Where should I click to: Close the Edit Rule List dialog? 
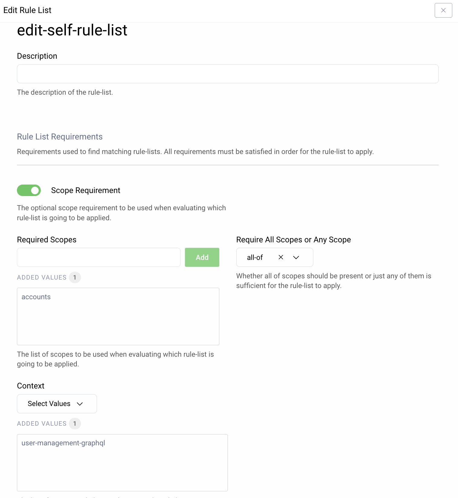pos(443,10)
